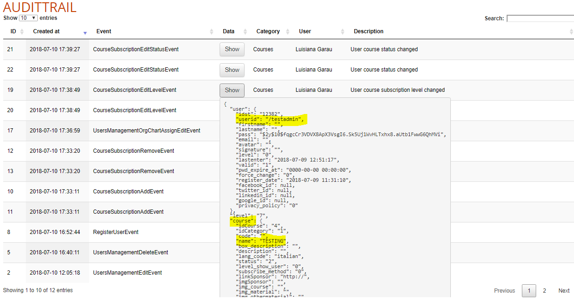Select the UsersManagementDeleteEvent row
Screen dimensions: 574x300
tap(131, 252)
